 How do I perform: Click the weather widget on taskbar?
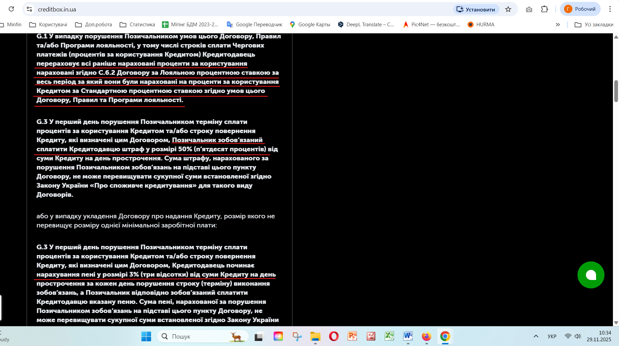[5, 336]
